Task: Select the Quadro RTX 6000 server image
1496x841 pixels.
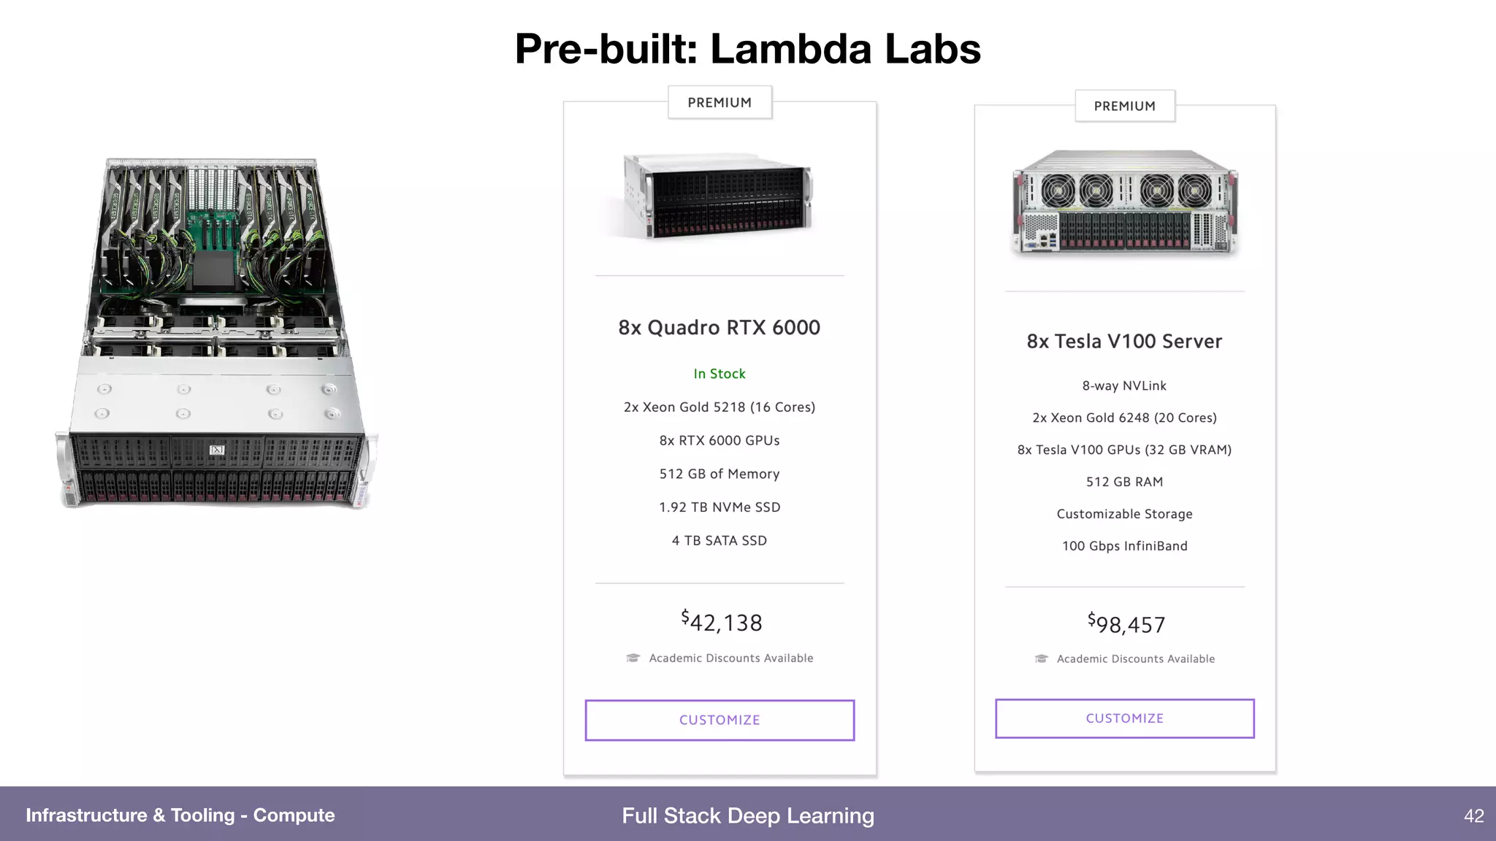Action: pos(718,196)
